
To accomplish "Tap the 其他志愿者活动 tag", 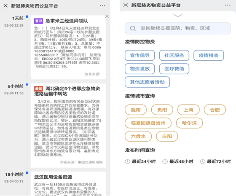I will [147, 82].
